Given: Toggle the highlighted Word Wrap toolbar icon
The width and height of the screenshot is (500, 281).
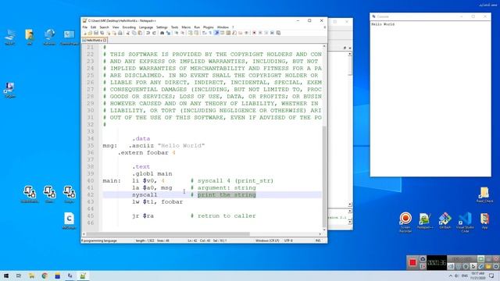Looking at the screenshot, I should tap(217, 33).
